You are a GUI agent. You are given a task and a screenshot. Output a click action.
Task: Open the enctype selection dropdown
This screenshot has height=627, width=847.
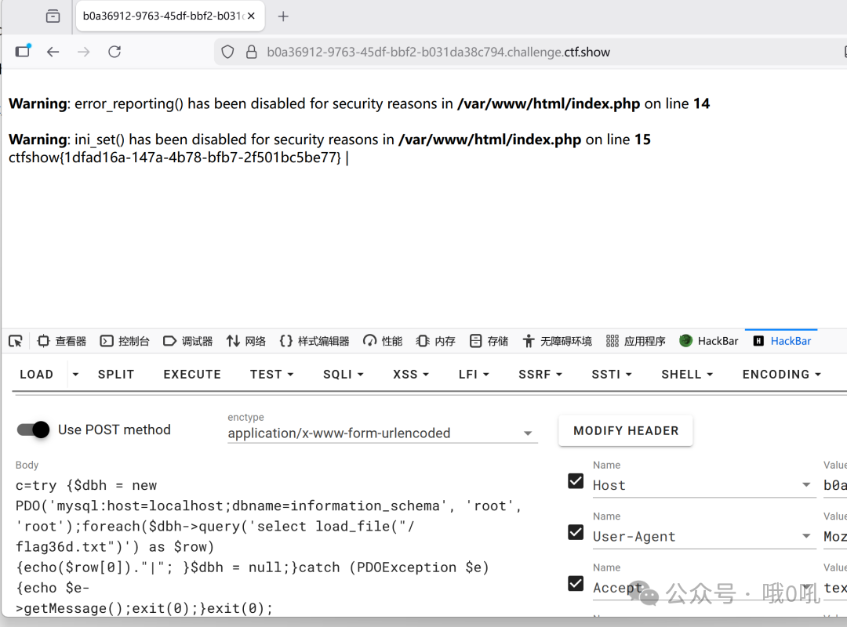[x=382, y=433]
